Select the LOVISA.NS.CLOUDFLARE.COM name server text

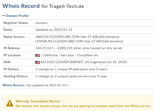click(x=59, y=41)
